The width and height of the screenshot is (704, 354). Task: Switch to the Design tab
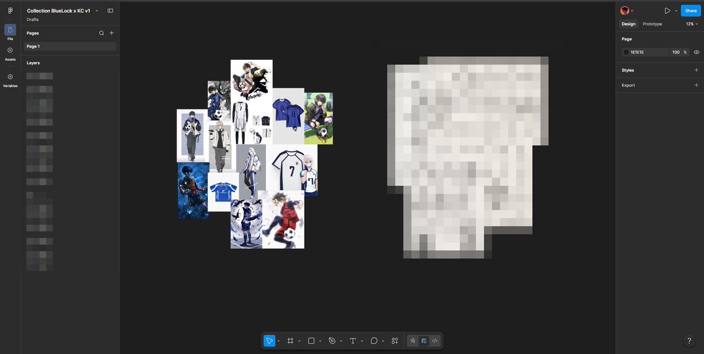[x=628, y=24]
